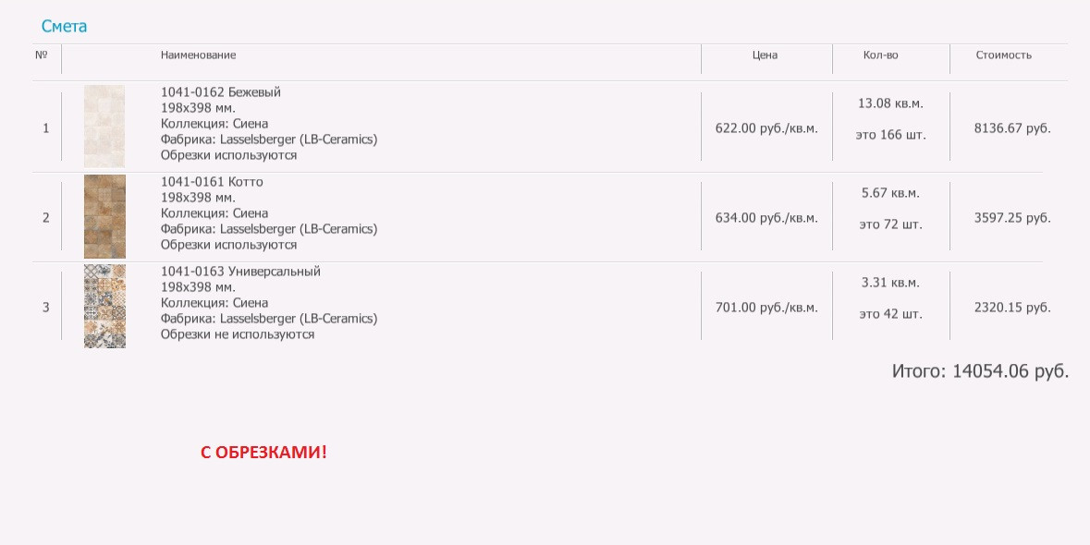Open the Бежевый tile thumbnail image
Viewport: 1090px width, 545px height.
tap(104, 127)
